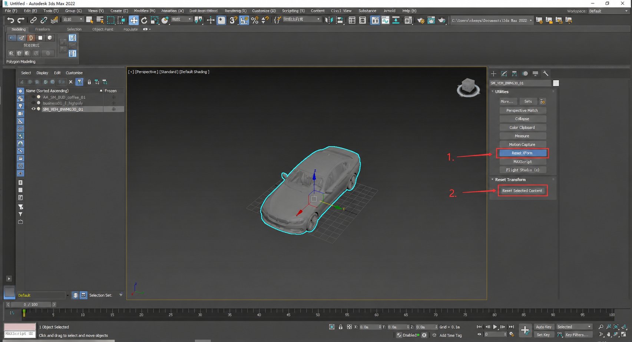Open the Create tab in command panel

pos(493,73)
